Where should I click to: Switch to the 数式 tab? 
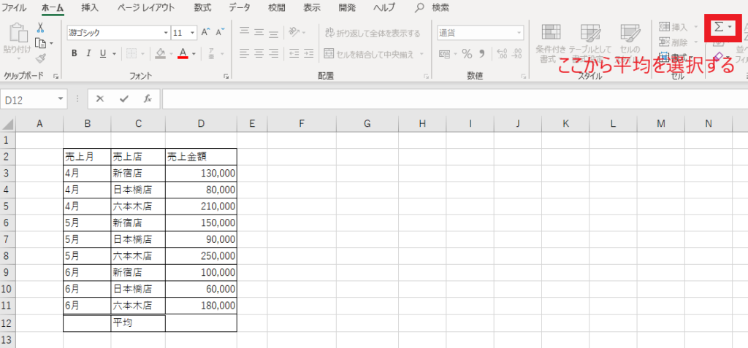203,7
